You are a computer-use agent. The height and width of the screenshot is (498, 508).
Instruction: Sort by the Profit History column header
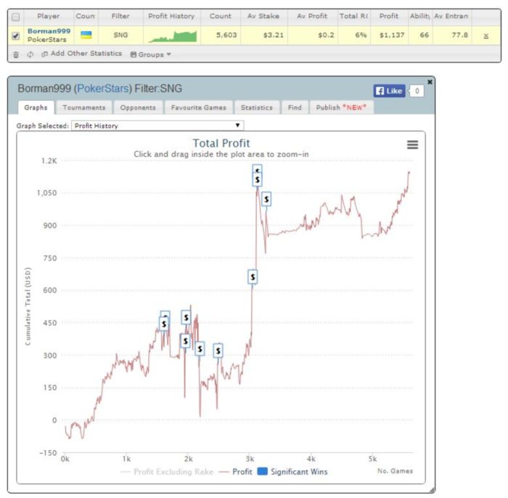tap(171, 16)
